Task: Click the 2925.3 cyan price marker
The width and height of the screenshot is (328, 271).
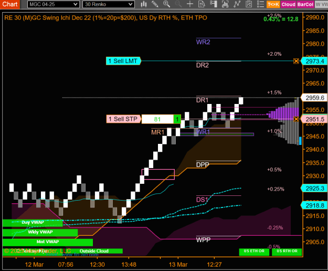Action: coord(314,189)
